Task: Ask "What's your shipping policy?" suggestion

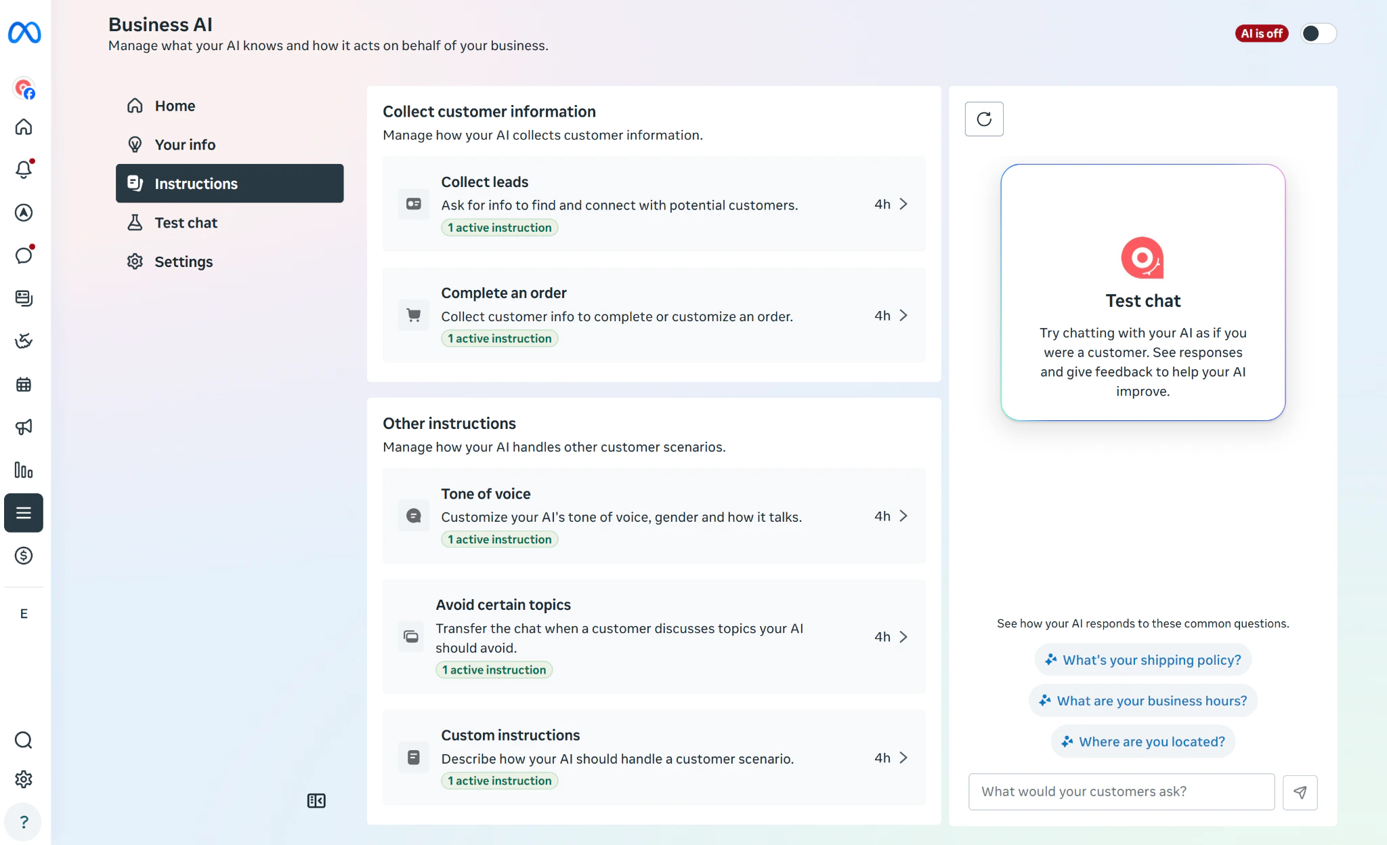Action: point(1143,660)
